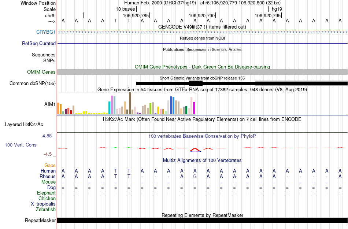Image resolution: width=348 pixels, height=229 pixels.
Task: Open Short Genetic Variants from dbSNP title
Action: [x=202, y=78]
